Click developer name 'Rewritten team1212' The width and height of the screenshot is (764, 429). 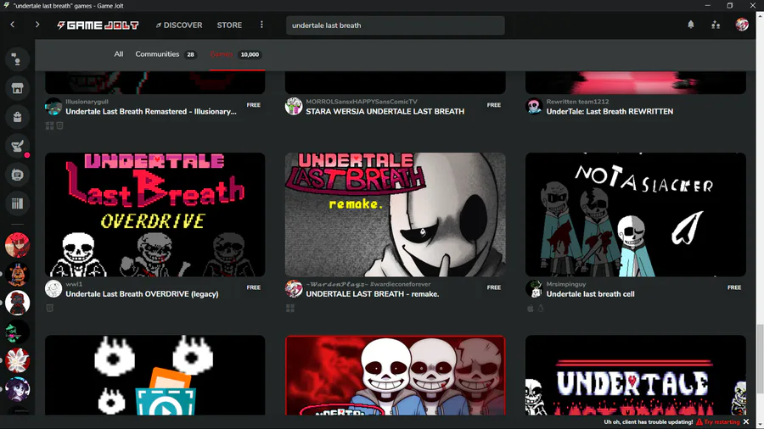[577, 102]
